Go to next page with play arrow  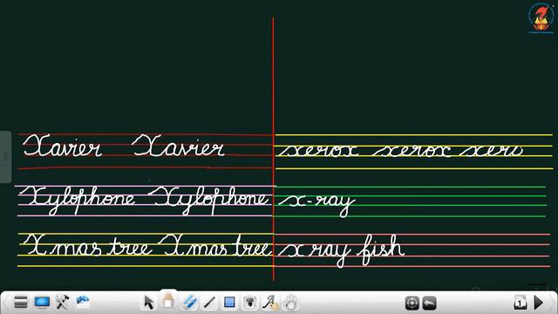539,303
